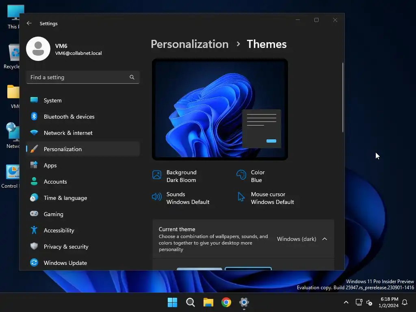Open Sounds Windows Default setting
The image size is (416, 312).
pyautogui.click(x=181, y=198)
